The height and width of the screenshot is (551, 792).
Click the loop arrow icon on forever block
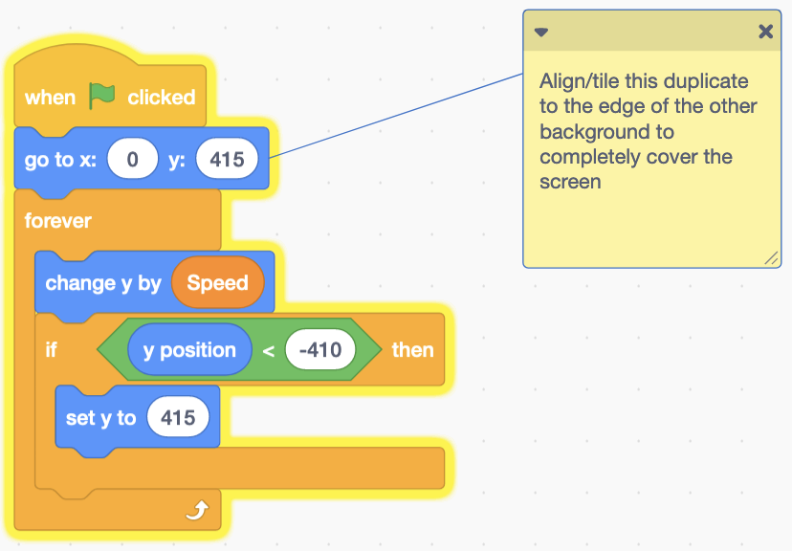196,513
